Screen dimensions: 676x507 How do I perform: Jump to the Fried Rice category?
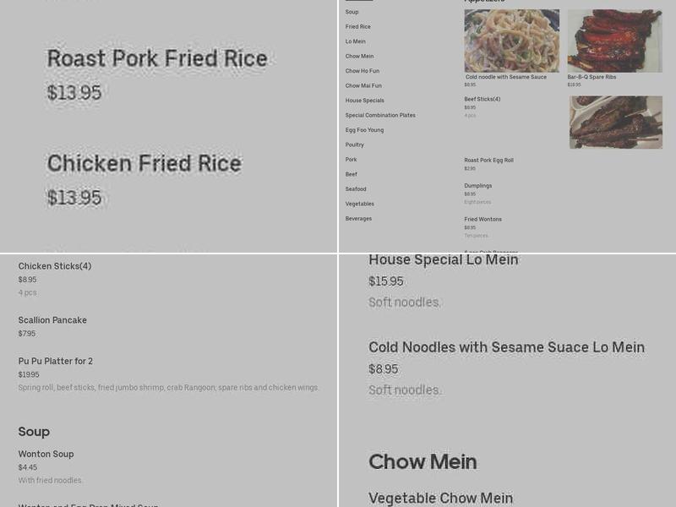(x=357, y=27)
